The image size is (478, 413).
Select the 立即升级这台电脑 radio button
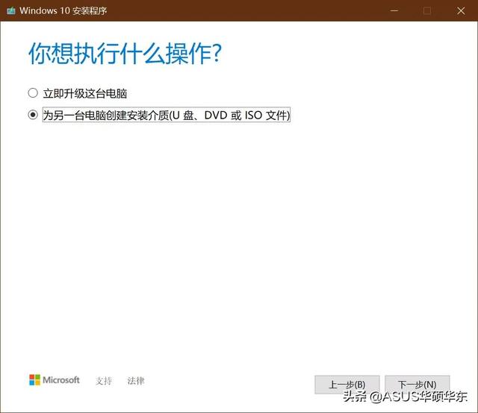(33, 93)
